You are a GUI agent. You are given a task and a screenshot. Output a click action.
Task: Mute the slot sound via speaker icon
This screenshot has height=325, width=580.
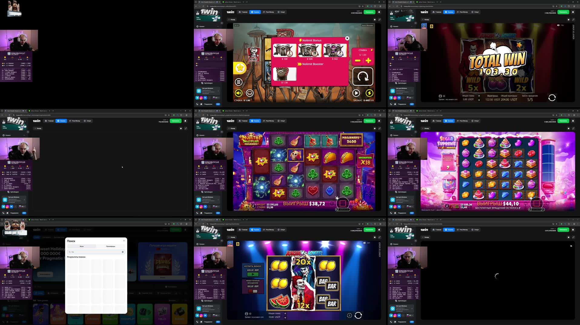point(239,93)
